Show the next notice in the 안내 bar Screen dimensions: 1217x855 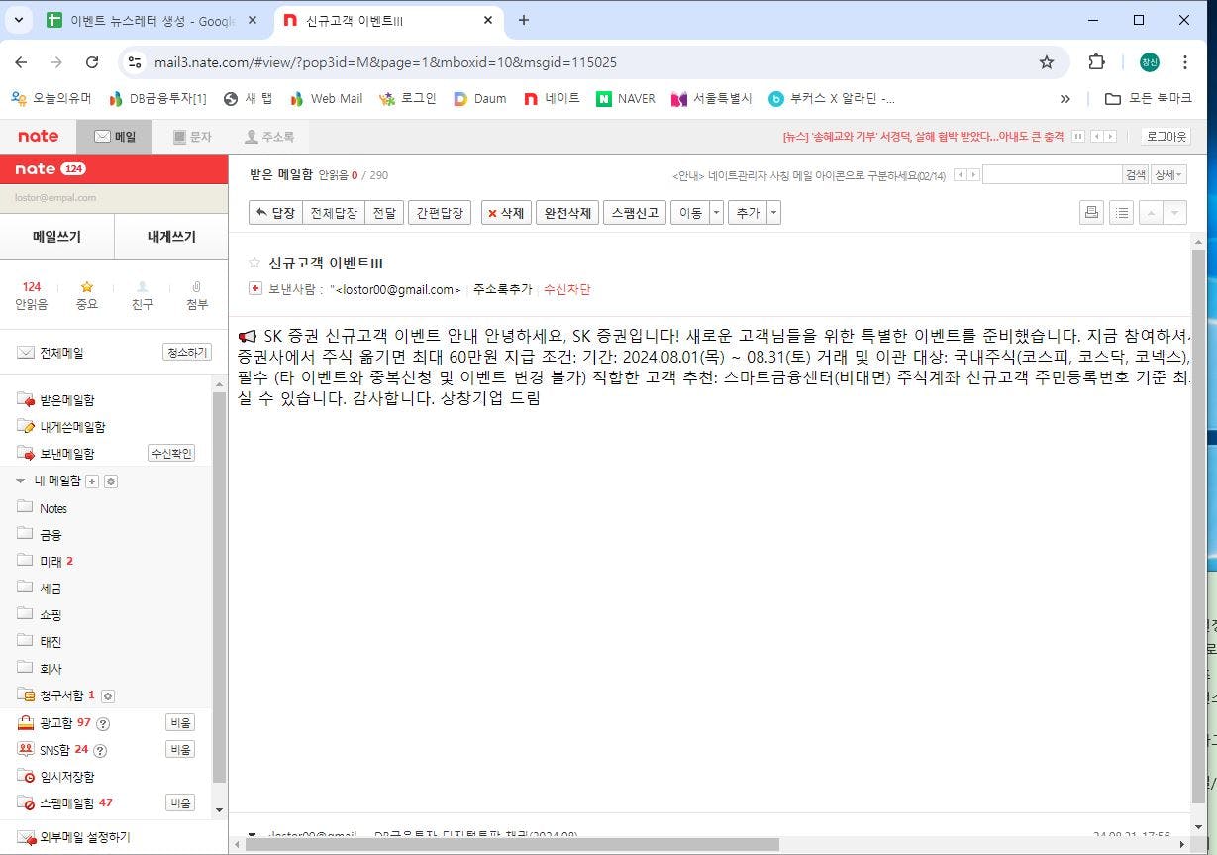[x=973, y=175]
